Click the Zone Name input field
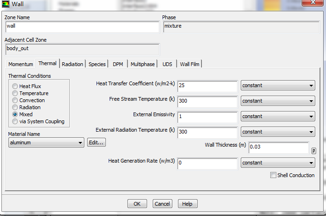The width and height of the screenshot is (326, 216). pos(82,27)
